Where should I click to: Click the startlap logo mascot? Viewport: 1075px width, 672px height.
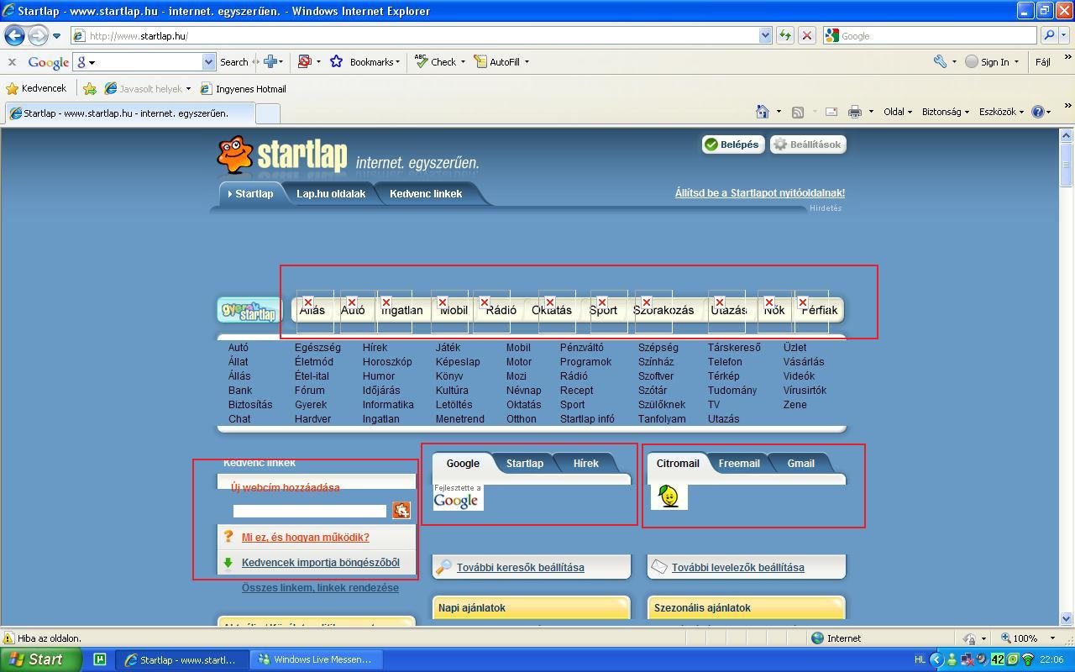click(234, 155)
